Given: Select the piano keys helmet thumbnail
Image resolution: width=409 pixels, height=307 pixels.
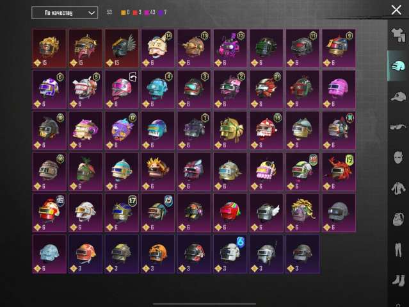Looking at the screenshot, I should (158, 130).
